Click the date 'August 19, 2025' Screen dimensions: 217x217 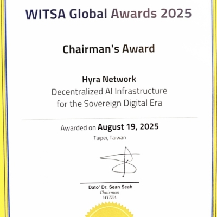[128, 127]
